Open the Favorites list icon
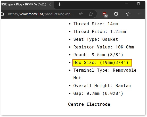Image resolution: width=147 pixels, height=117 pixels. 128,14
